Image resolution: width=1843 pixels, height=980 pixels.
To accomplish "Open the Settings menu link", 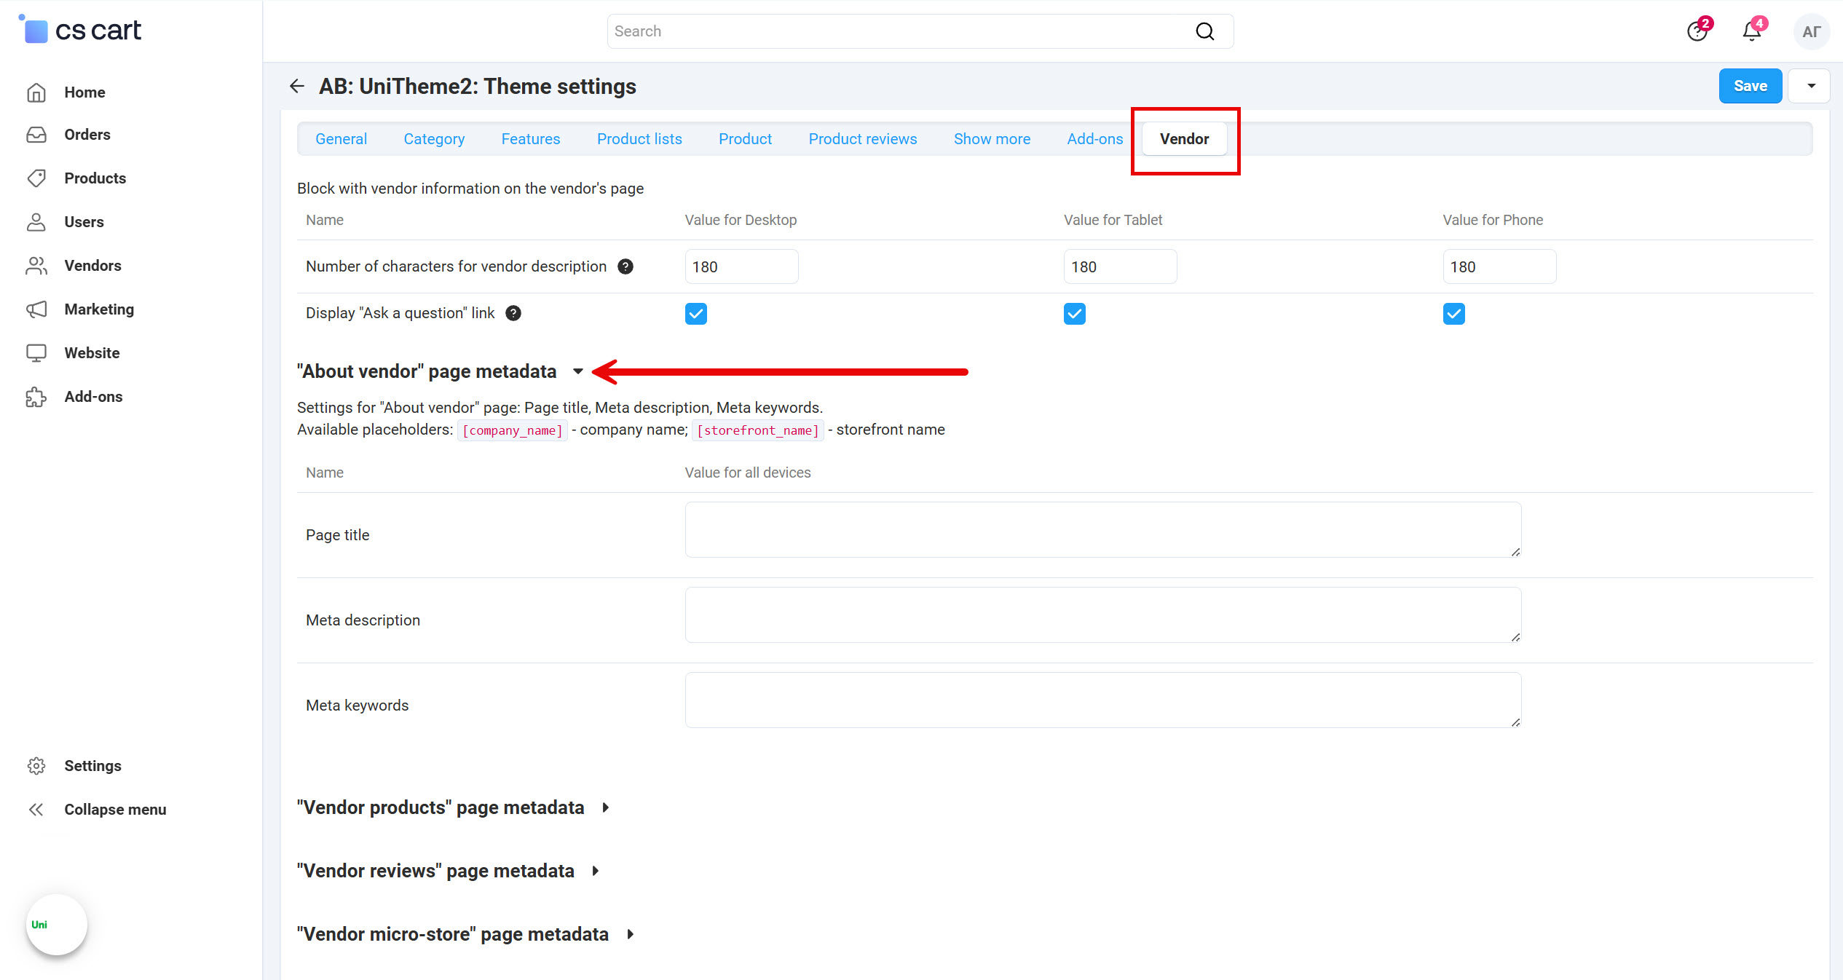I will pos(92,766).
